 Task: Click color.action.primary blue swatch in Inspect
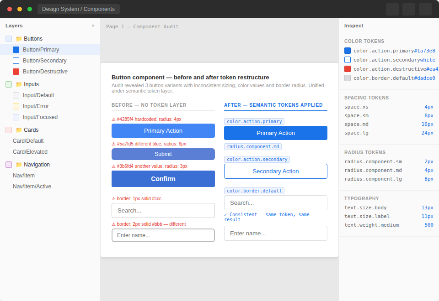(348, 51)
